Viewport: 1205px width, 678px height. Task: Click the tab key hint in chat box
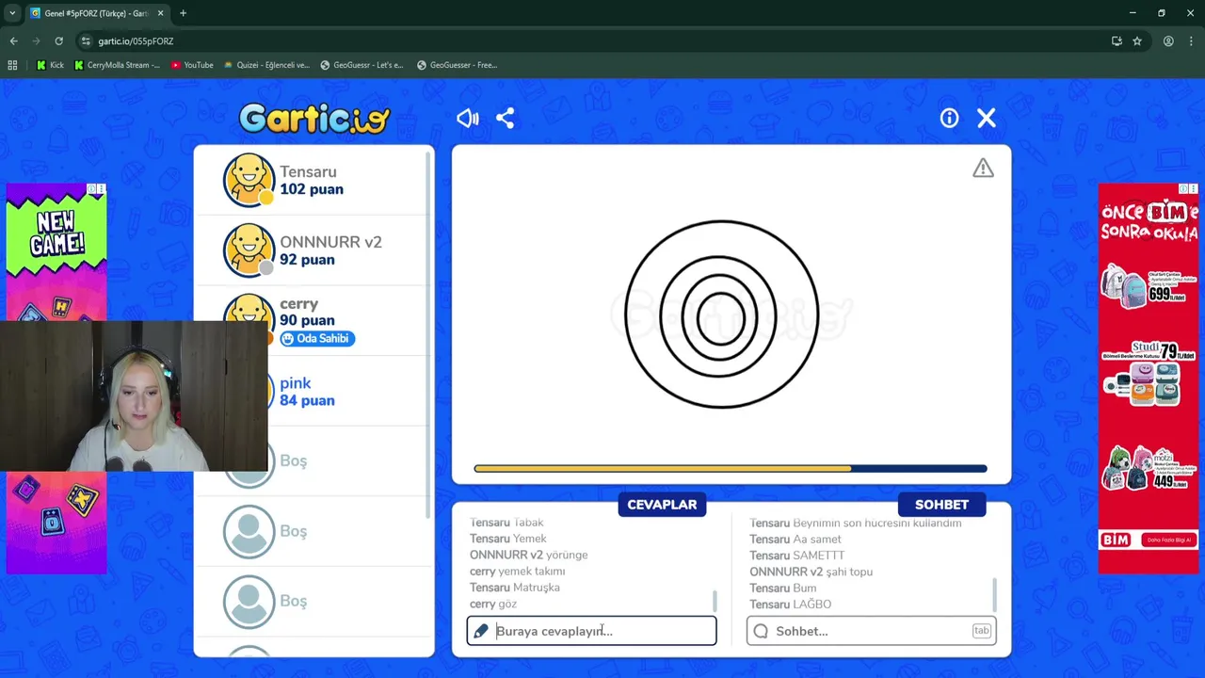(981, 631)
